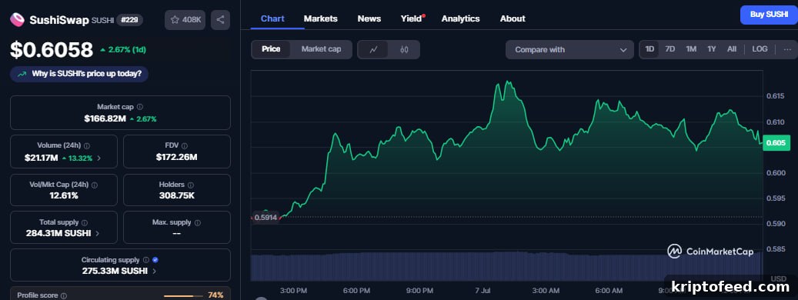Screen dimensions: 798x300
Task: Click the 7 Jul date axis label
Action: (482, 291)
